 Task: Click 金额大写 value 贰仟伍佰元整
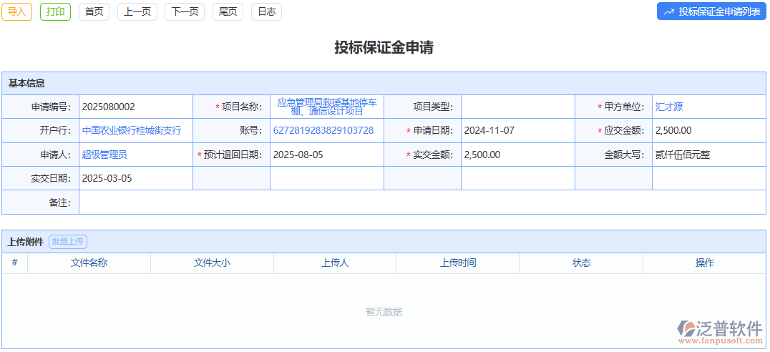point(683,155)
